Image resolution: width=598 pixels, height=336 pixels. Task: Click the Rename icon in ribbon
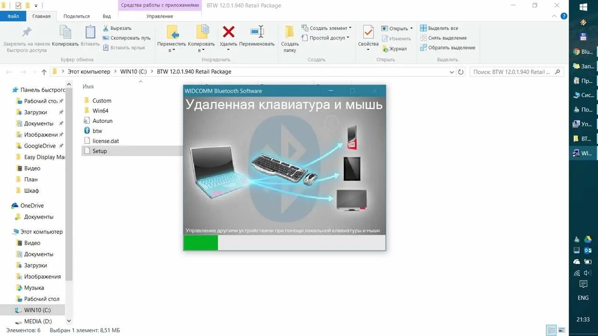pyautogui.click(x=257, y=32)
